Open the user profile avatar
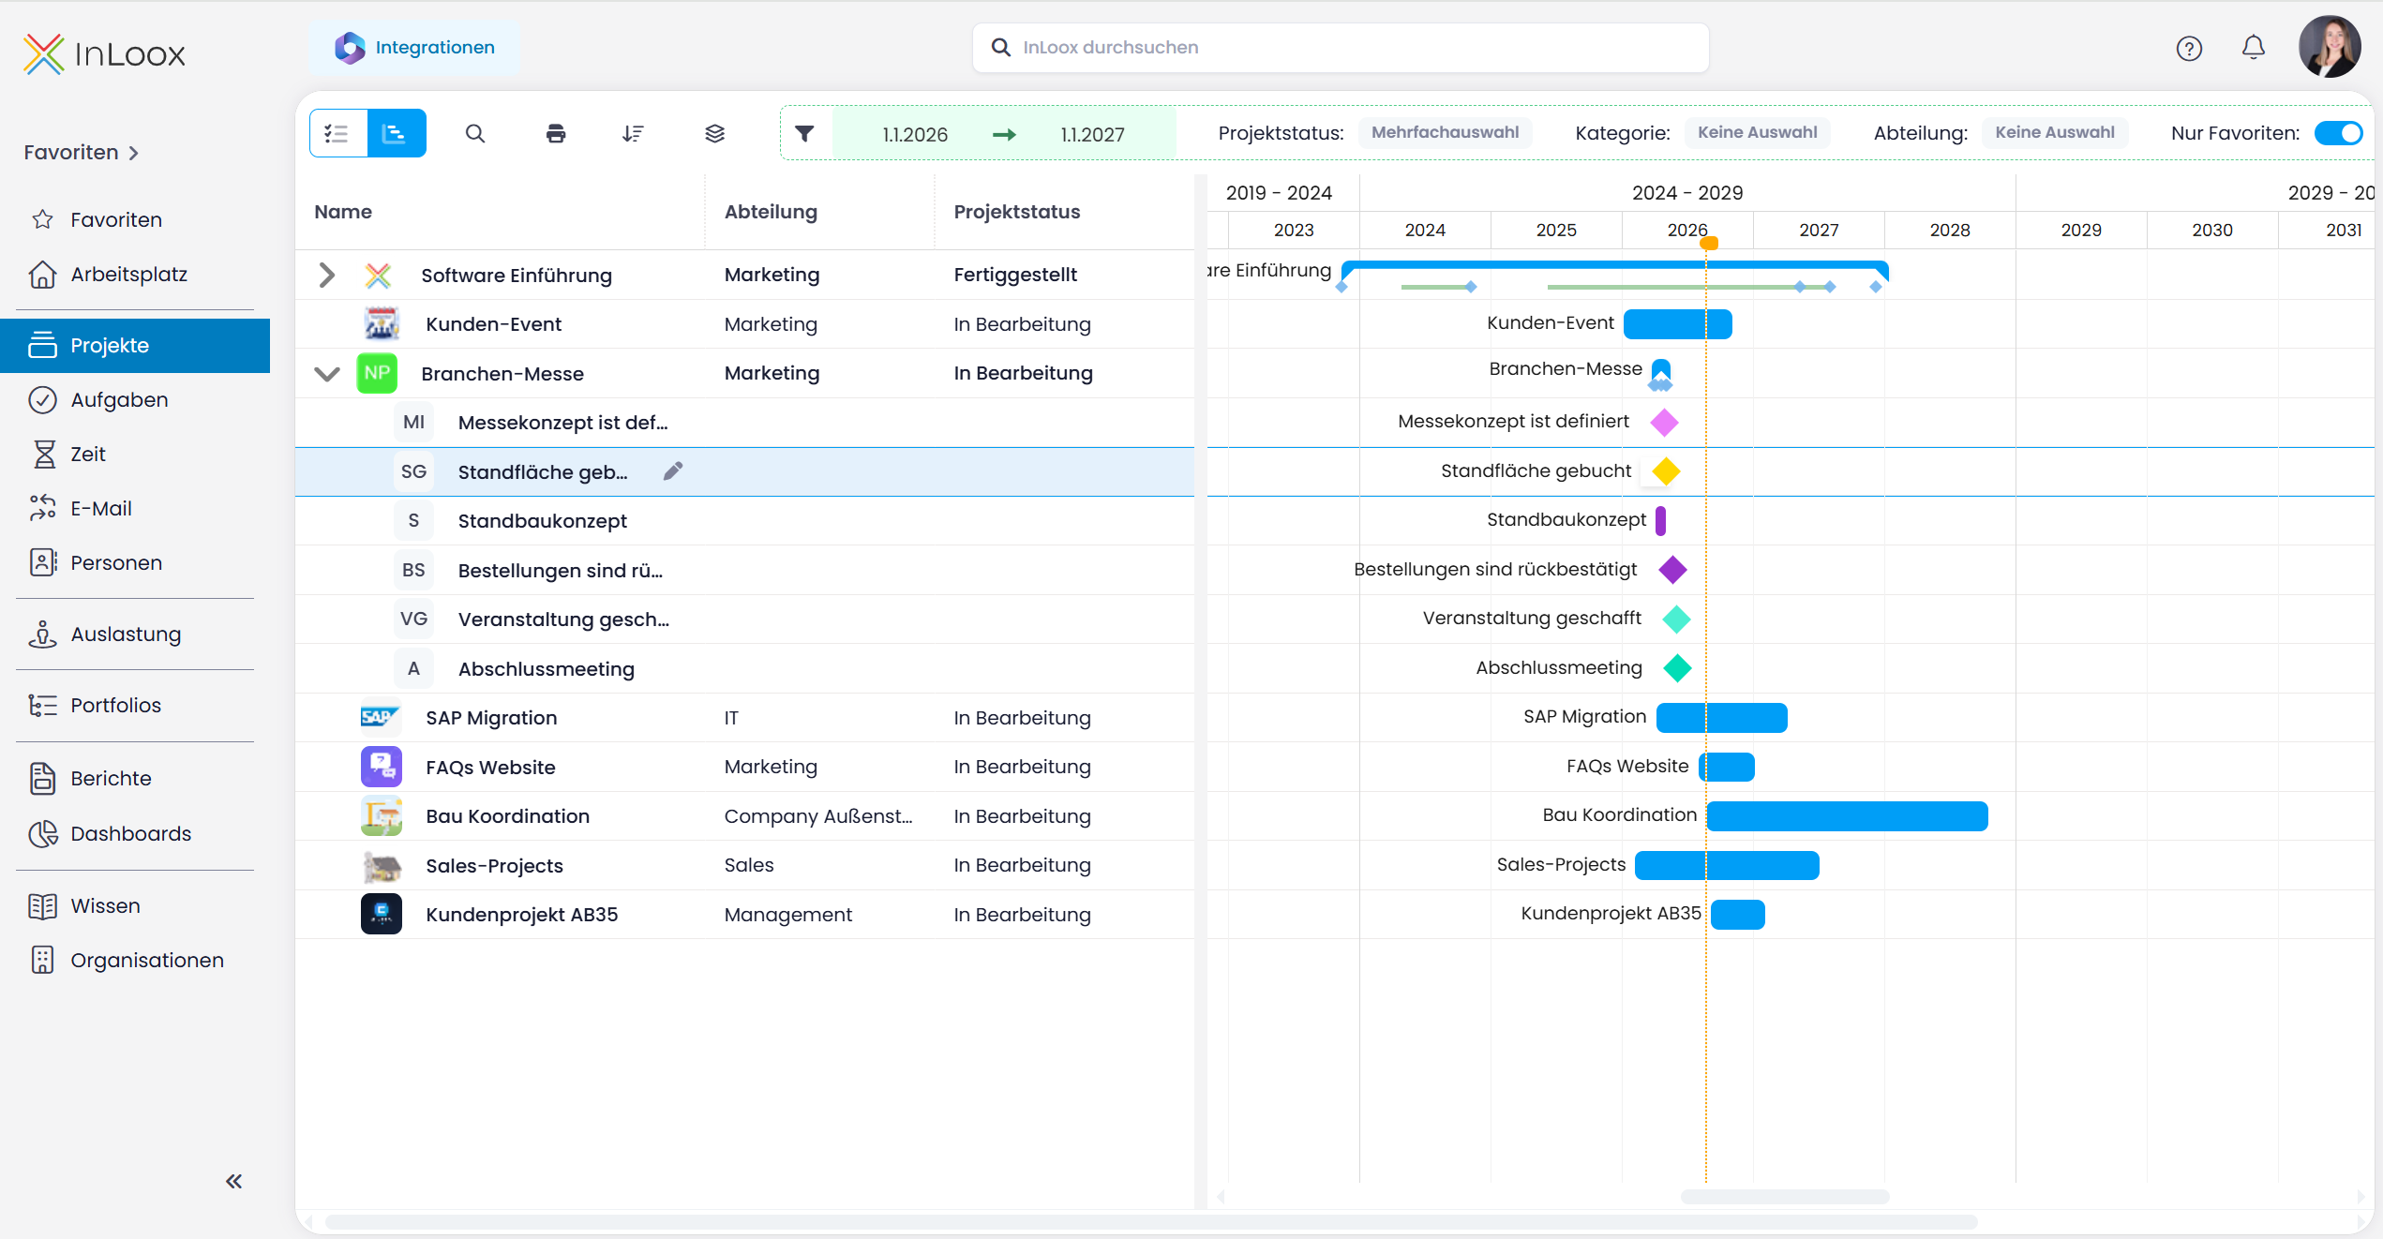The image size is (2383, 1239). [x=2329, y=47]
